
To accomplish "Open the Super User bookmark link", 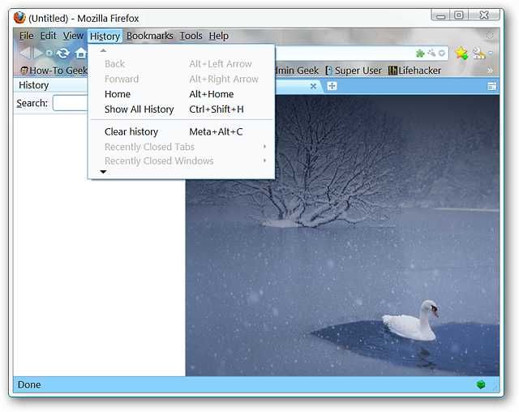I will (354, 71).
